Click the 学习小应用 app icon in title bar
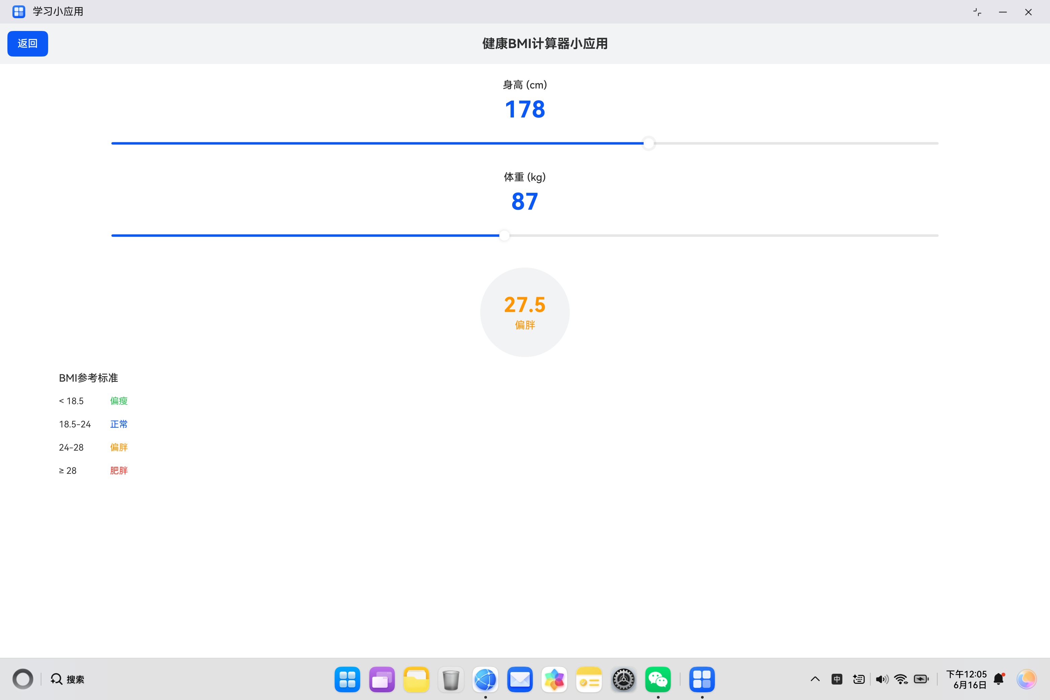 pos(19,11)
